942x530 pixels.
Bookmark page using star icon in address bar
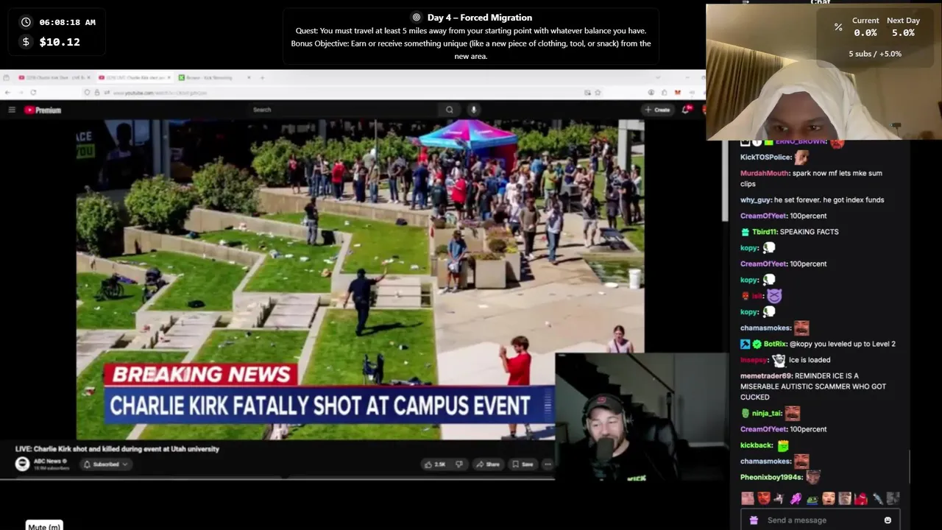pos(598,93)
